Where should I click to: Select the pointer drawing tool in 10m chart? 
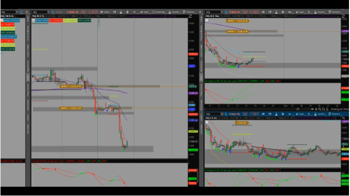click(309, 12)
